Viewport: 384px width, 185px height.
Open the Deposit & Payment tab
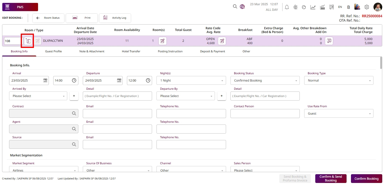212,51
